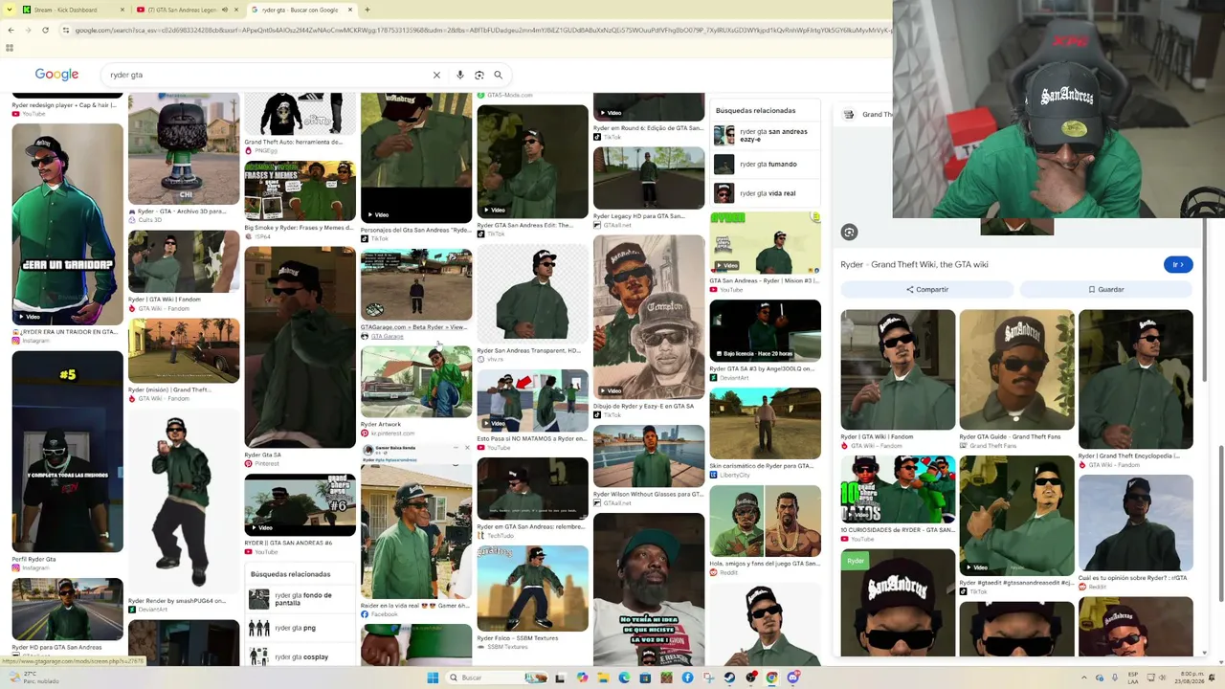The image size is (1225, 689).
Task: Open 'Ryder | GTA Wiki | Fandom' preview thumbnail
Action: tap(898, 369)
